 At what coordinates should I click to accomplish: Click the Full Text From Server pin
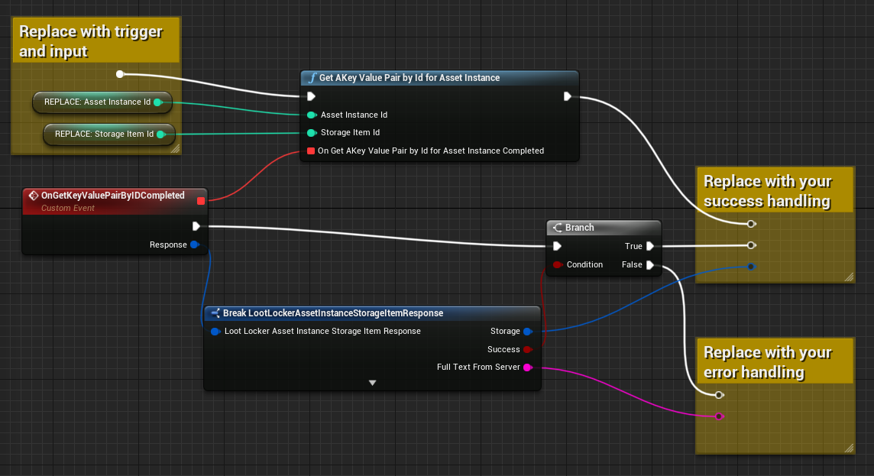pos(528,368)
